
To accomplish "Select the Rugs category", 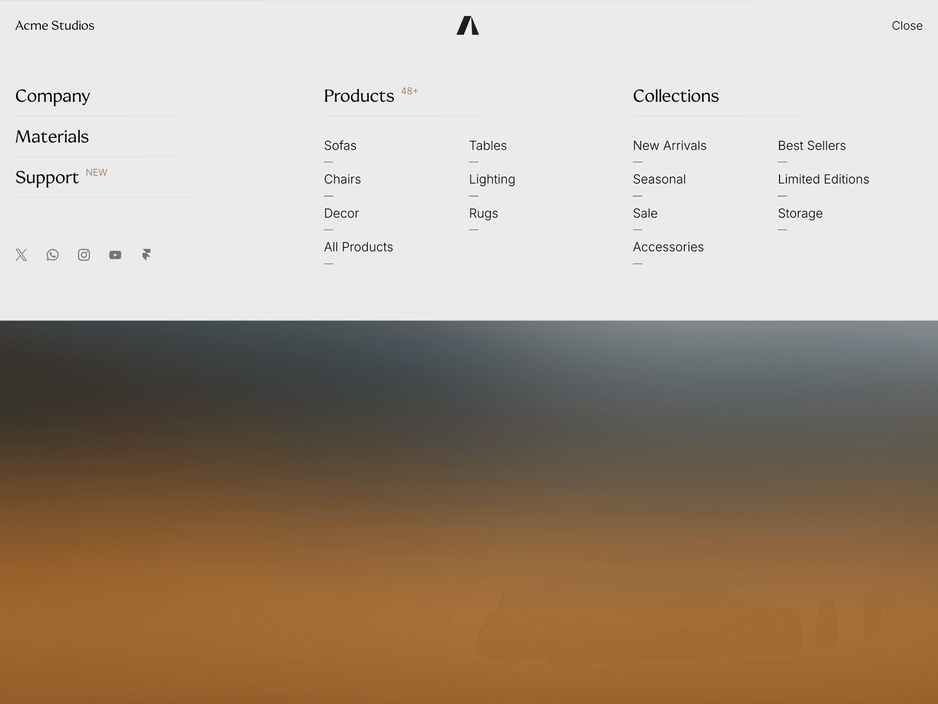I will (484, 214).
